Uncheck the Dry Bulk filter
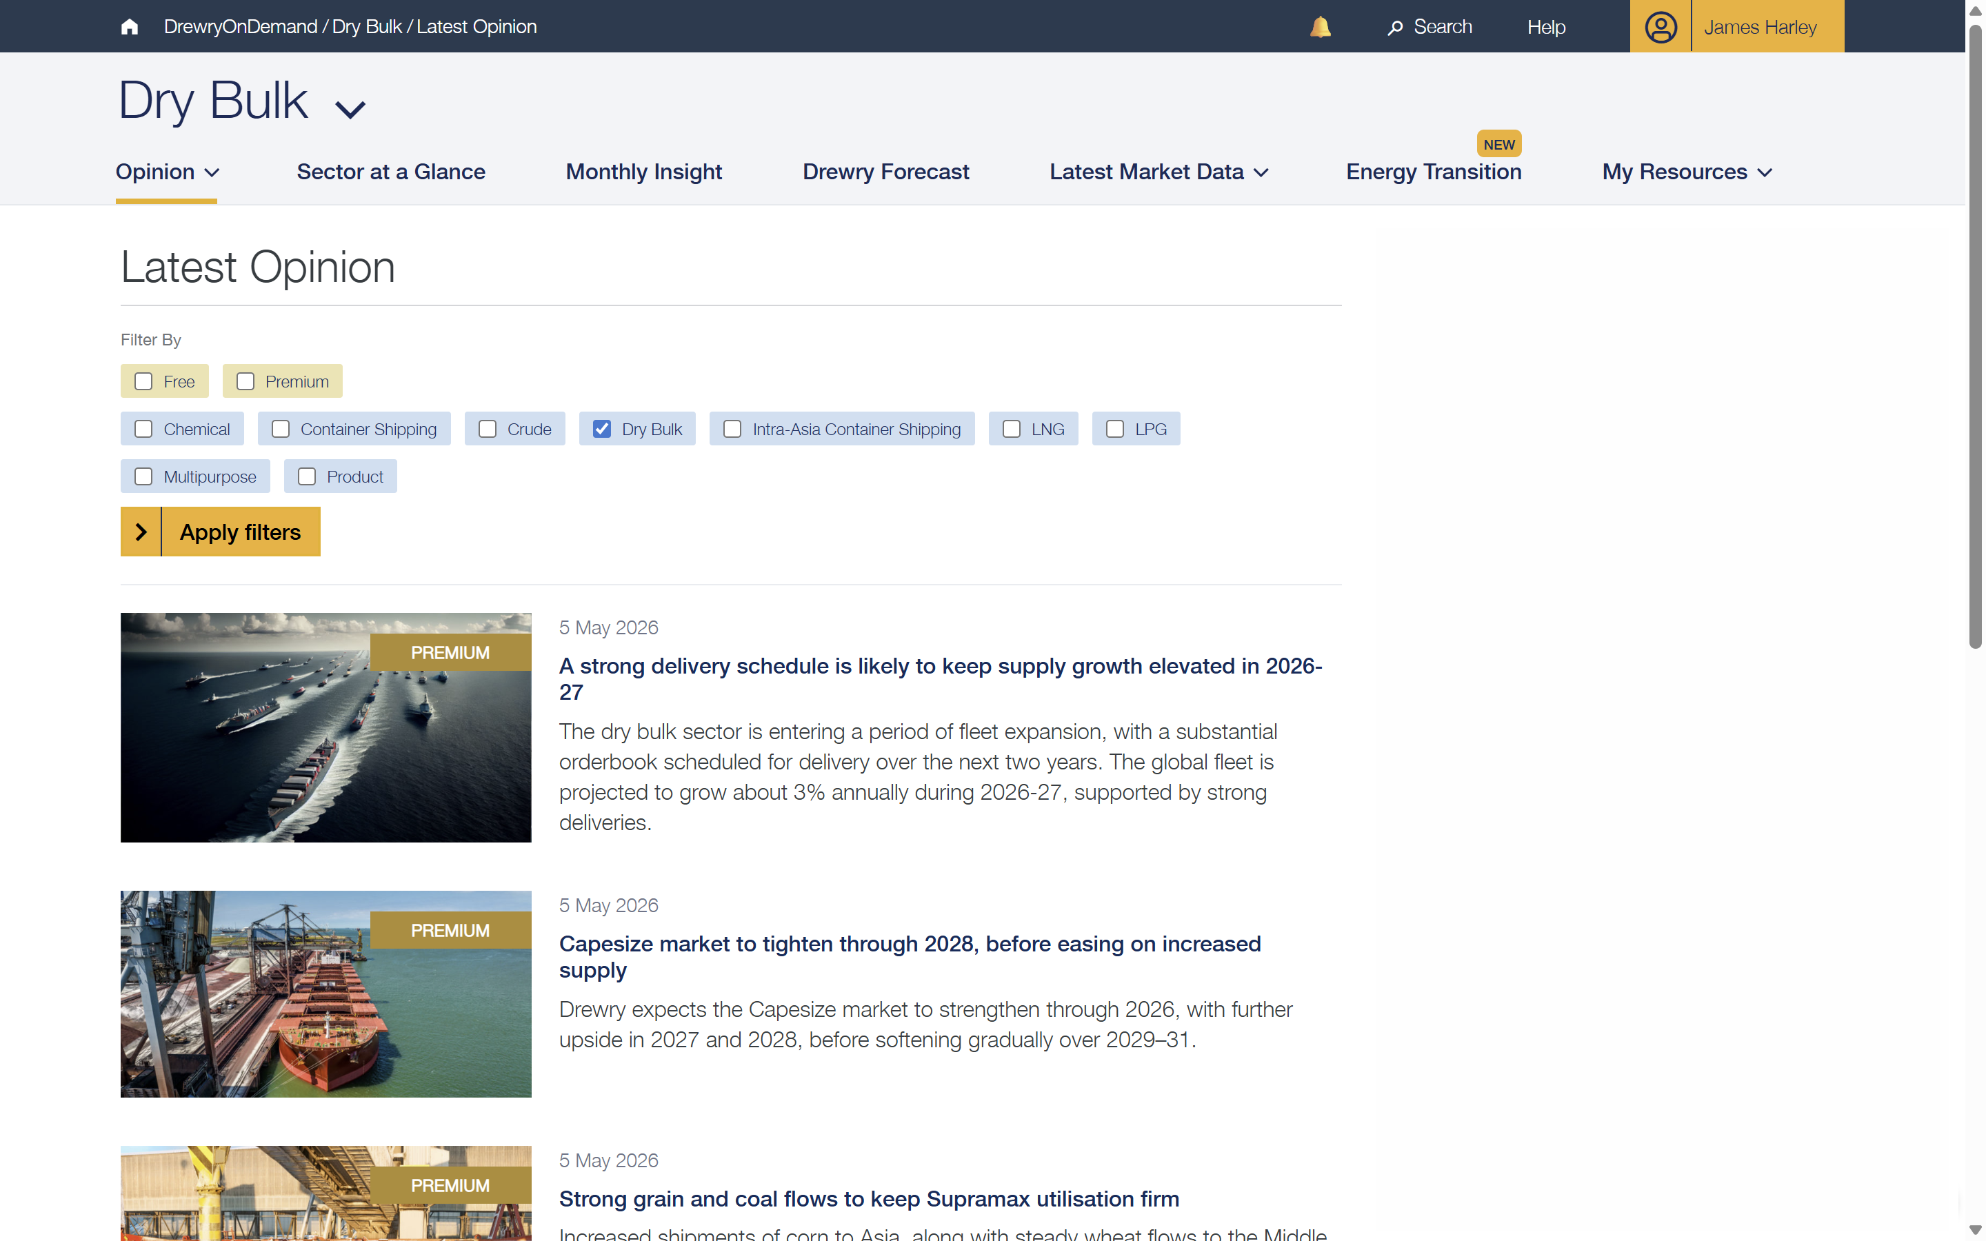The image size is (1986, 1241). (x=601, y=430)
